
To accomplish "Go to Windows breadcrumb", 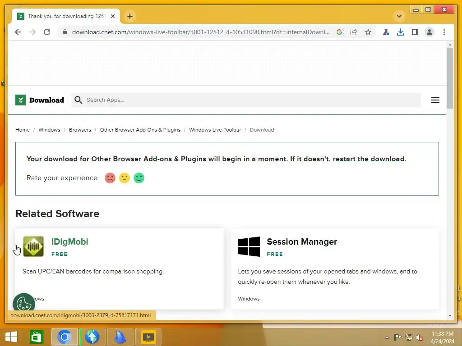I will (49, 130).
